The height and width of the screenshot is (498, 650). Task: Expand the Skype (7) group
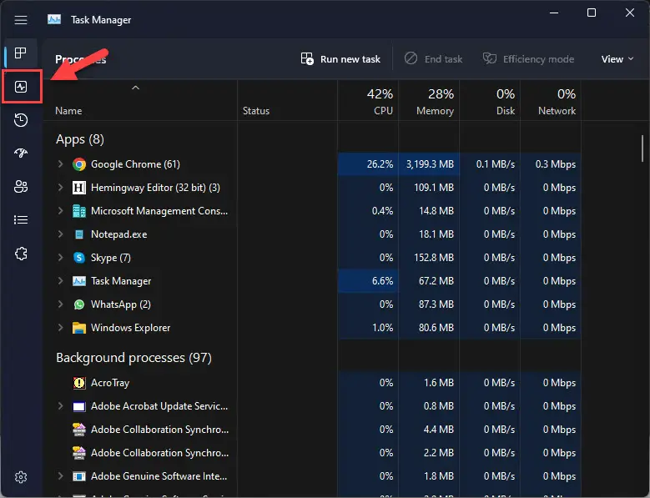(61, 257)
